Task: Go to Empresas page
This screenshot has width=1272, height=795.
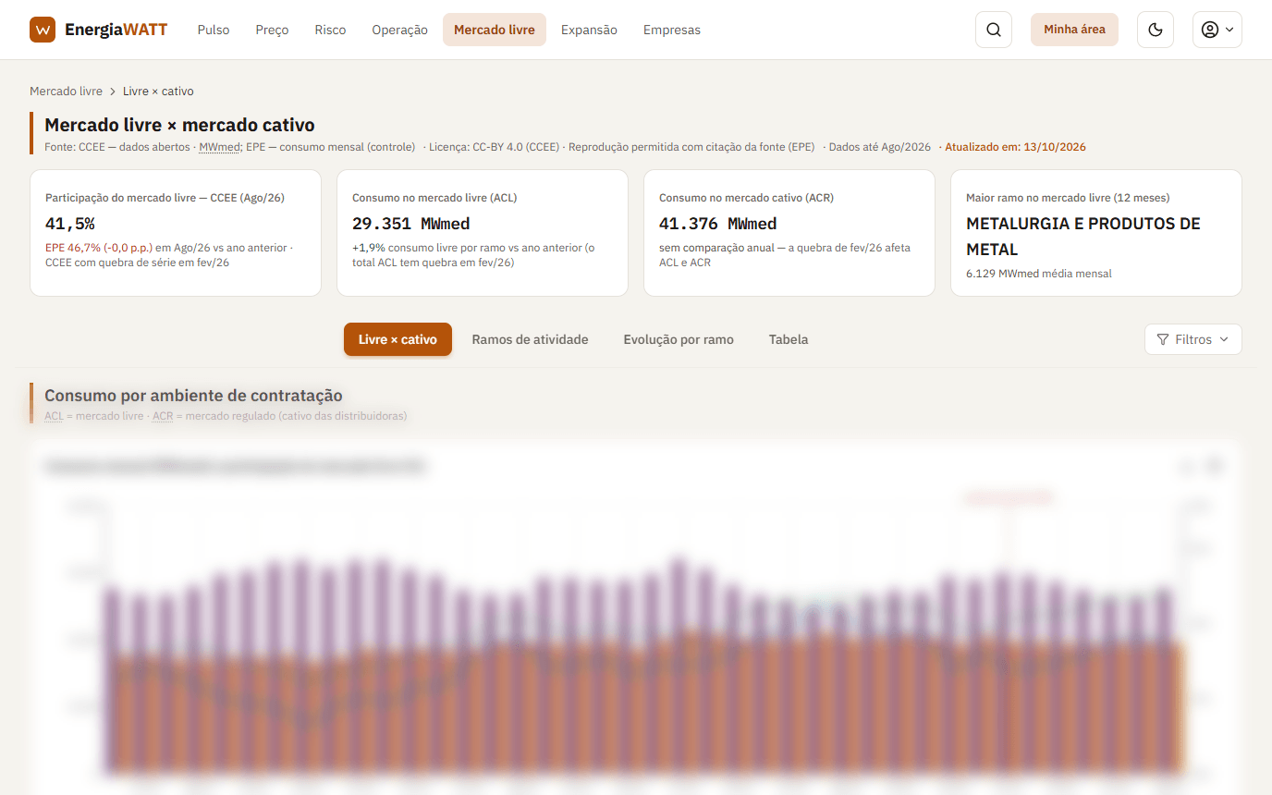Action: pos(672,30)
